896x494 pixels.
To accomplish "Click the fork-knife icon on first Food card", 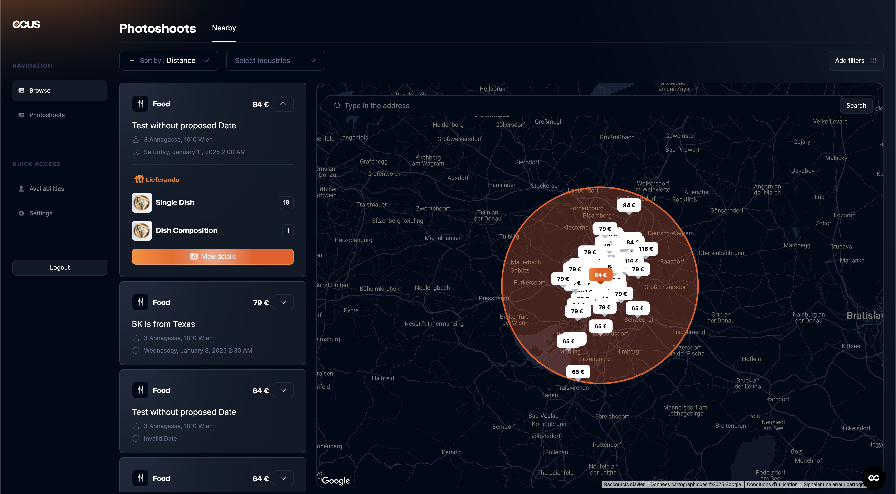I will [x=140, y=104].
